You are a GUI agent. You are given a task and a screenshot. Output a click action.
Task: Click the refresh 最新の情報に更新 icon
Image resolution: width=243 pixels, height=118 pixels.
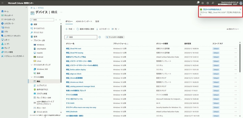pos(78,29)
